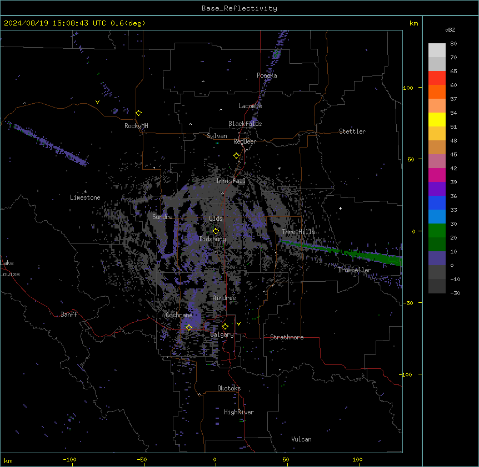
Task: Click the Drumheller city label
Action: (x=355, y=270)
